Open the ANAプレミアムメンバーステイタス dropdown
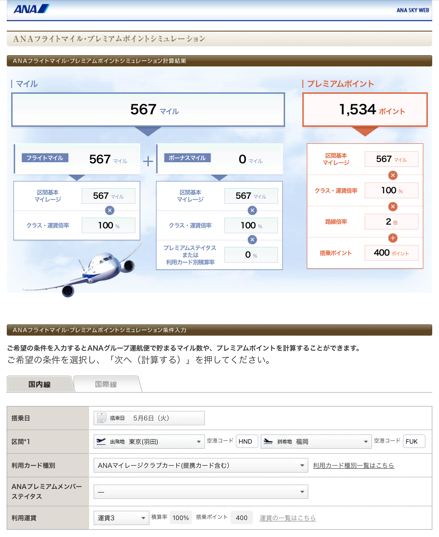Viewport: 439px width, 537px height. click(201, 492)
